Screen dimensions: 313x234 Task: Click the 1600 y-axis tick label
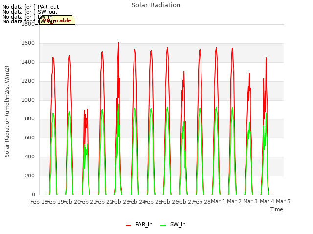point(28,43)
